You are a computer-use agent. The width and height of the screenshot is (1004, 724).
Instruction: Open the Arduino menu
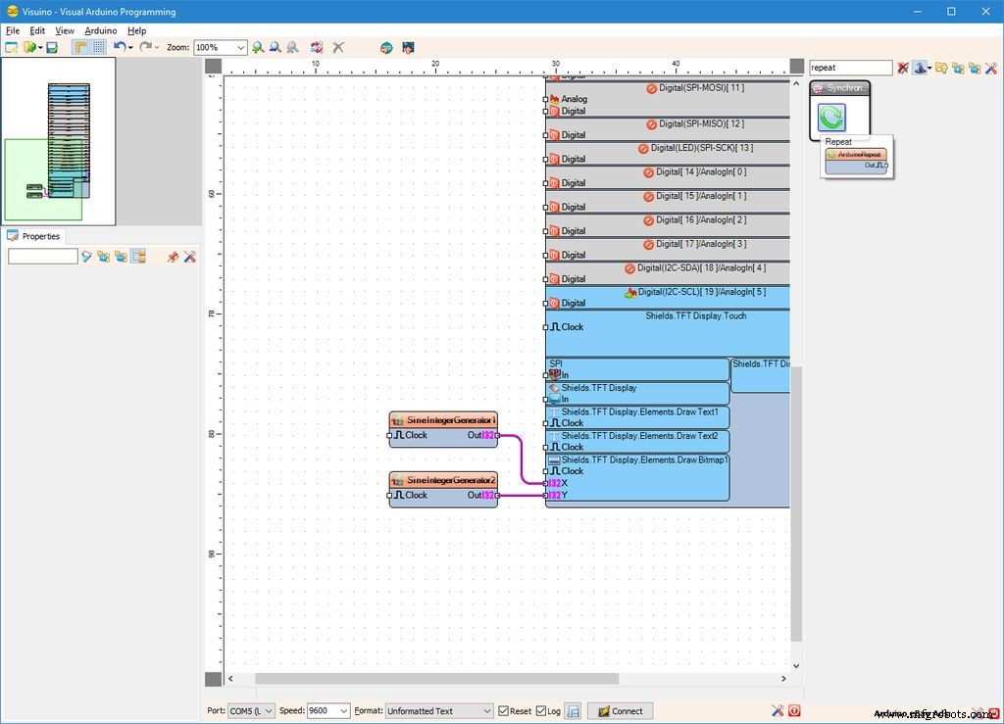point(101,30)
